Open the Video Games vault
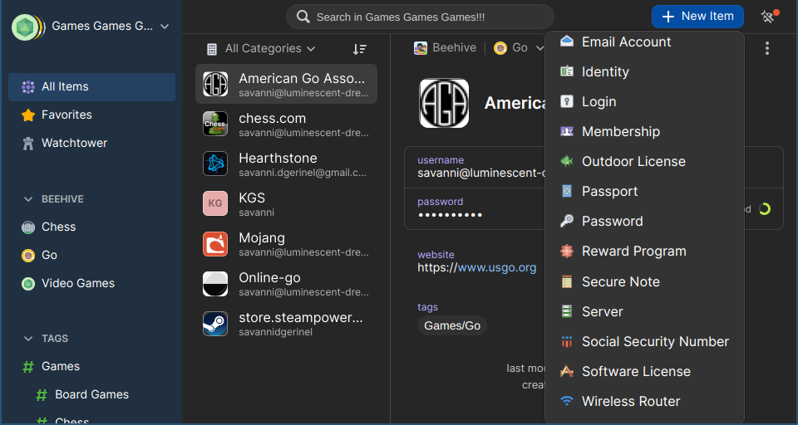The image size is (798, 425). click(91, 284)
